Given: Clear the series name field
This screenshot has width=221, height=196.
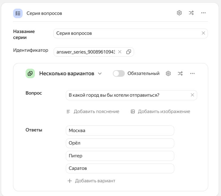Looking at the screenshot, I should (x=203, y=33).
